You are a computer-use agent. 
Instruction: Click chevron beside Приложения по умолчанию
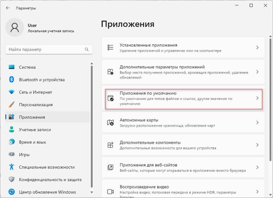(257, 98)
